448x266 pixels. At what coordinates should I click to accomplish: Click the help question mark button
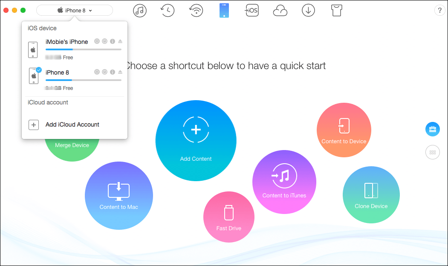coord(439,11)
